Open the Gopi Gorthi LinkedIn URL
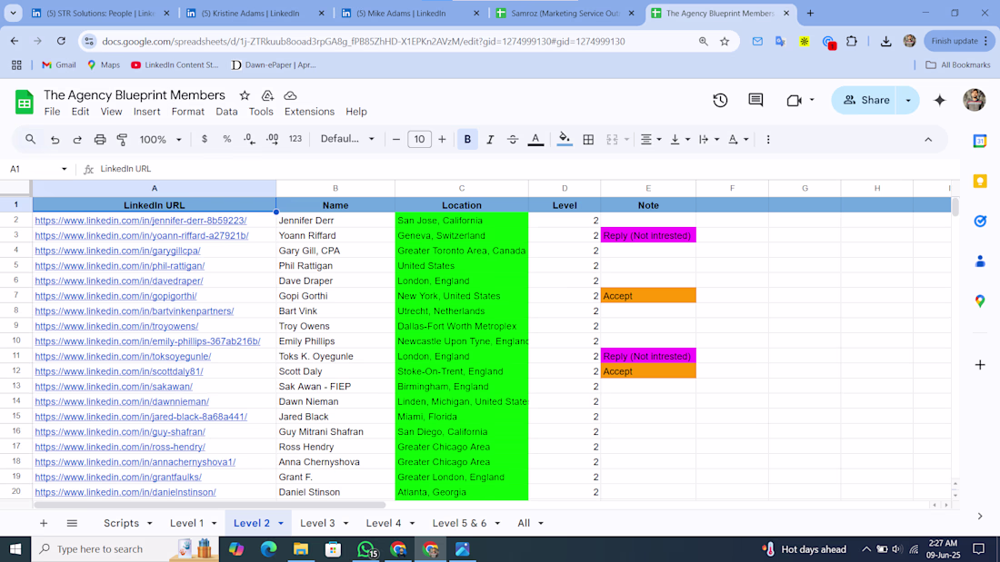This screenshot has width=1000, height=562. [x=116, y=296]
